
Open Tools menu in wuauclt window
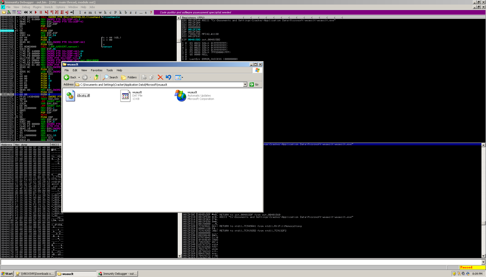tap(110, 70)
